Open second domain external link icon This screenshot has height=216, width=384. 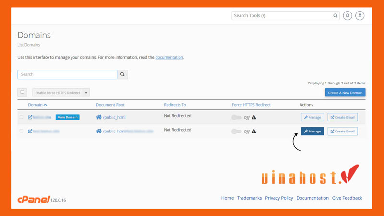point(30,131)
